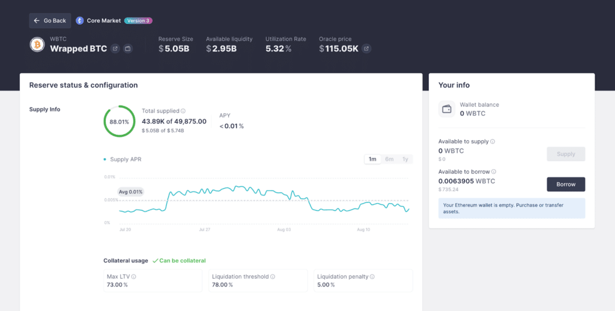Click info icon next to Total supplied
Image resolution: width=615 pixels, height=311 pixels.
coord(183,111)
